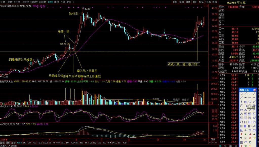Switch to 5分钟 period

click(x=17, y=2)
